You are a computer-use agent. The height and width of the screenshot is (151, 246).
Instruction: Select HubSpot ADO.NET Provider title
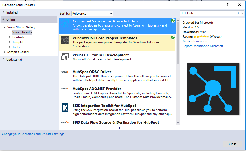tap(97, 89)
